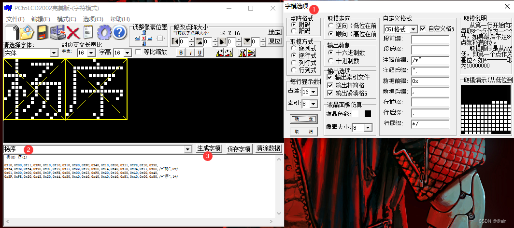Click the blue question mark help icon
Viewport: 514px width, 228px height.
coord(120,32)
